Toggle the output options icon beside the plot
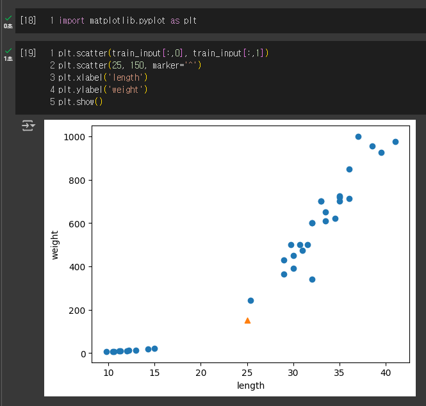Screen dimensions: 426x406 pyautogui.click(x=28, y=126)
